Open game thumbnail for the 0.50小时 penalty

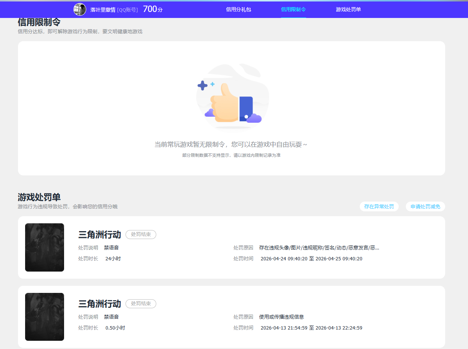[x=45, y=317]
